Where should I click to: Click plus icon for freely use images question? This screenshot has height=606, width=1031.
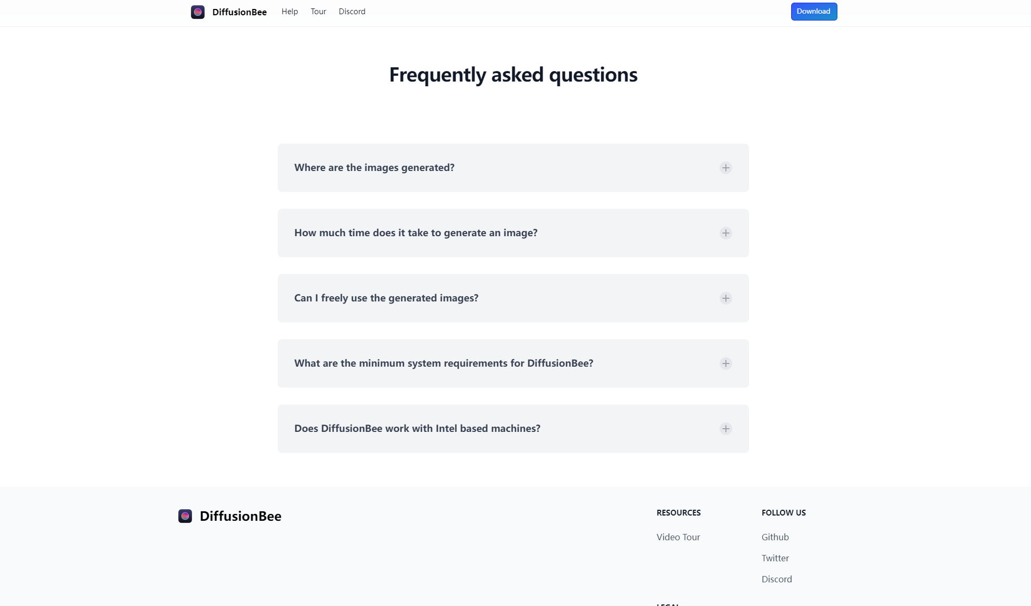726,298
